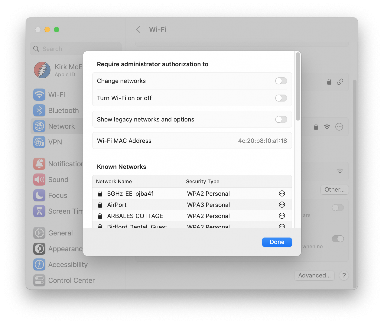The height and width of the screenshot is (324, 384).
Task: Click the help question mark icon
Action: tap(344, 276)
